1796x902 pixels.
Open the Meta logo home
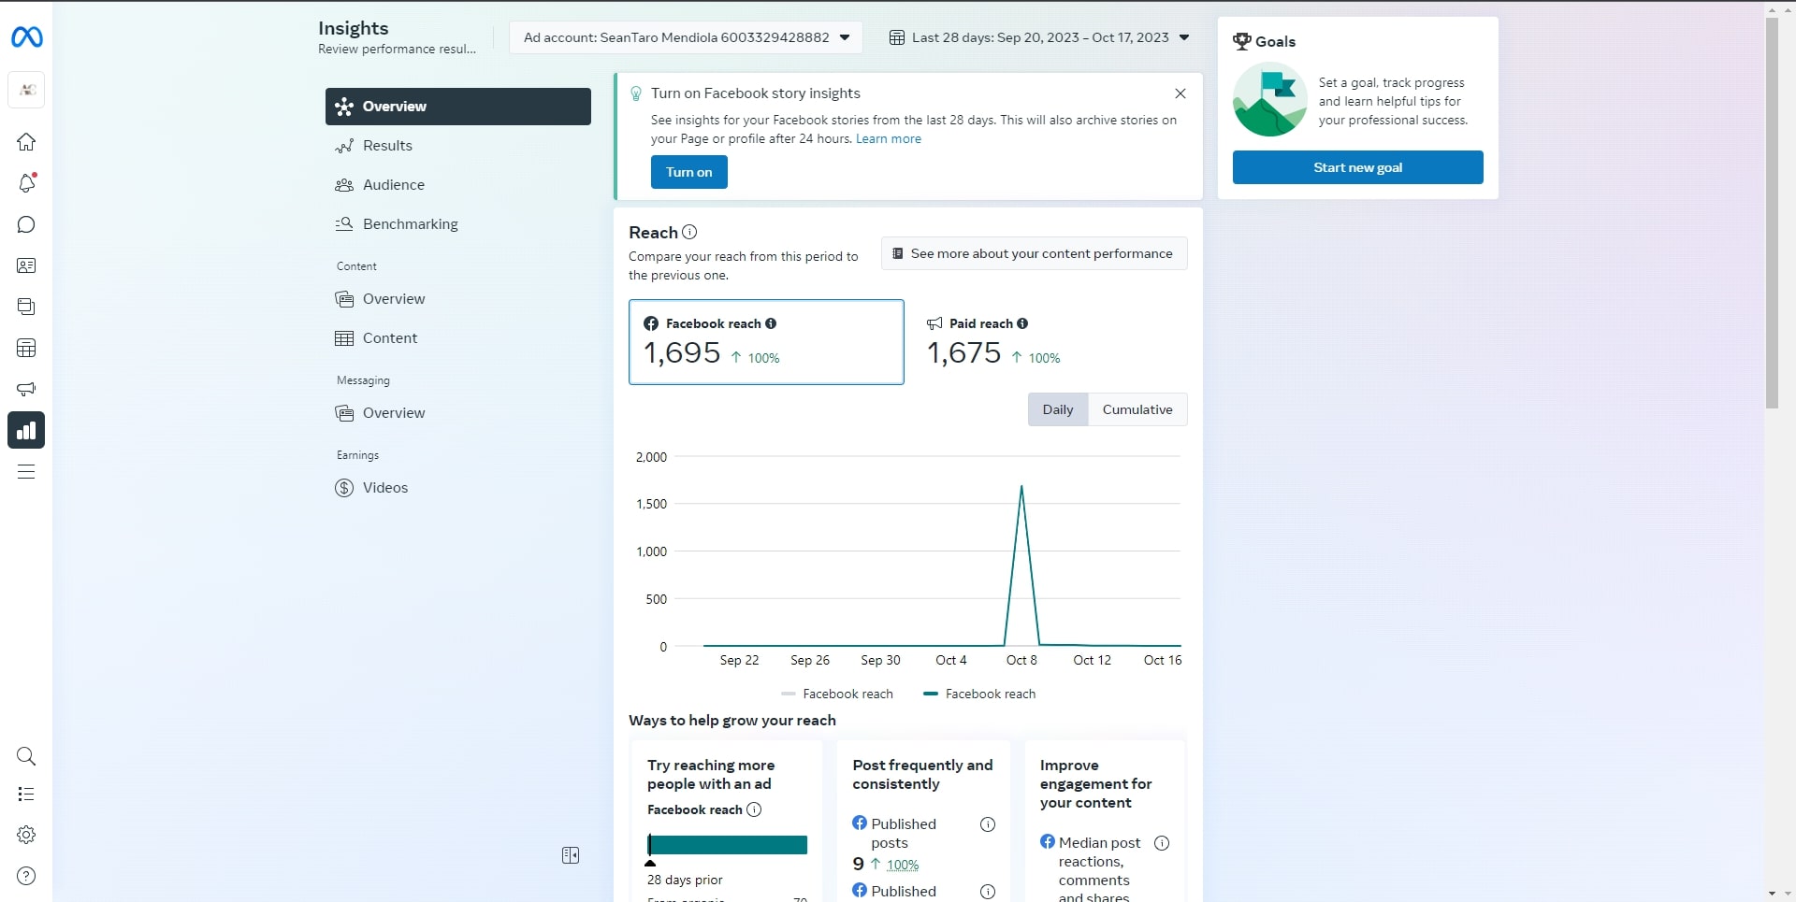click(x=26, y=37)
